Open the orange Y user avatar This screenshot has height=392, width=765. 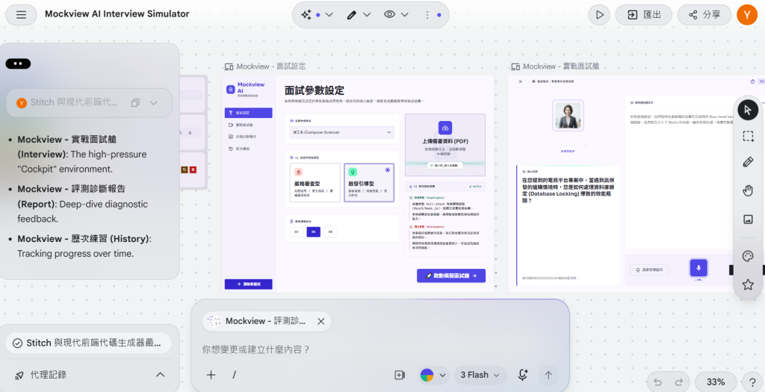747,15
